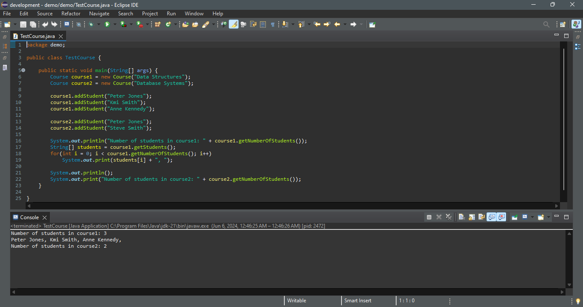This screenshot has width=583, height=307.
Task: Click the New Java Class icon
Action: tap(168, 24)
